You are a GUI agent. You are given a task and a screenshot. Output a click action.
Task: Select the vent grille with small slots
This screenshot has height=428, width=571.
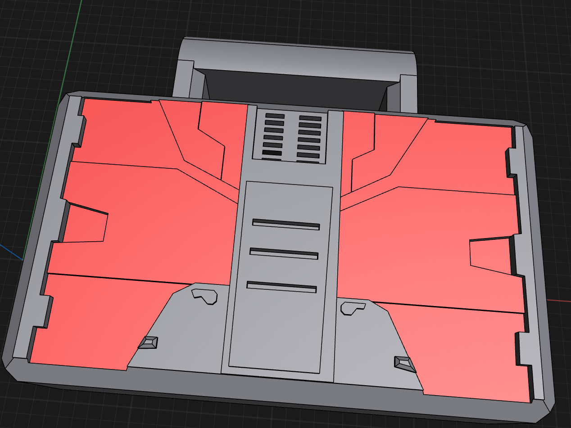(291, 136)
